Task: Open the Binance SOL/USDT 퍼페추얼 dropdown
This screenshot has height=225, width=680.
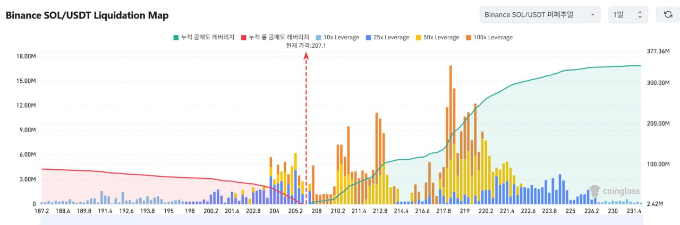Action: [x=540, y=14]
